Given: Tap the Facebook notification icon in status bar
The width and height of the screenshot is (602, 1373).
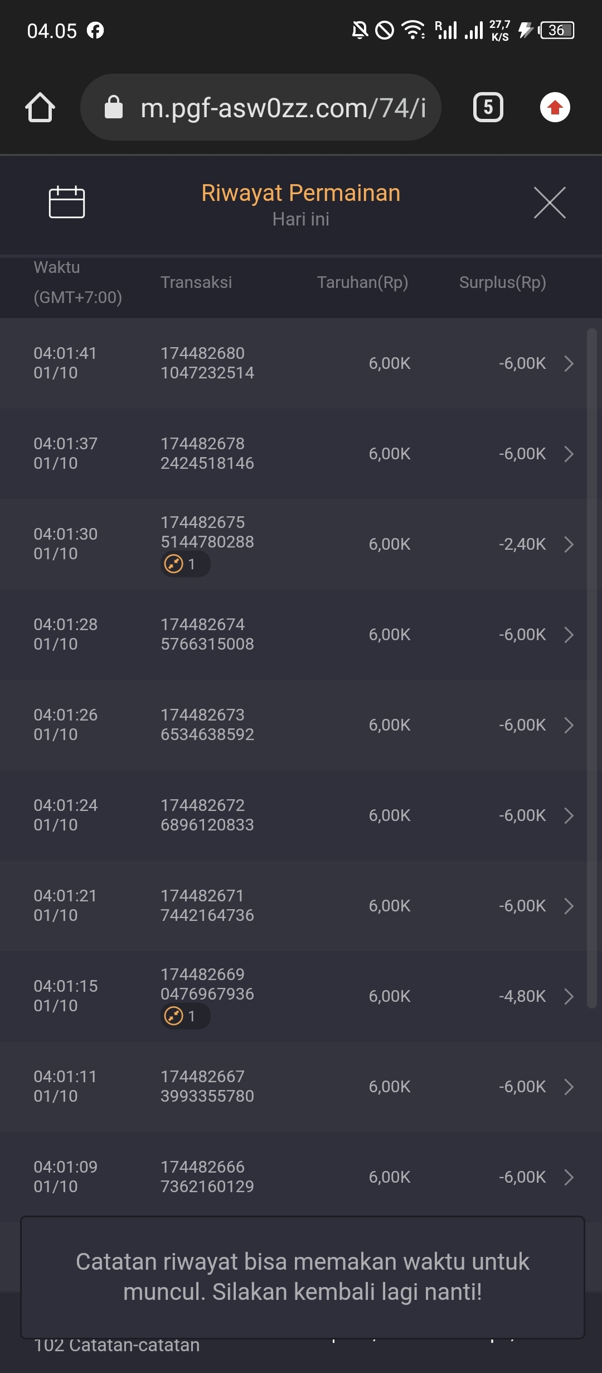Looking at the screenshot, I should click(95, 30).
